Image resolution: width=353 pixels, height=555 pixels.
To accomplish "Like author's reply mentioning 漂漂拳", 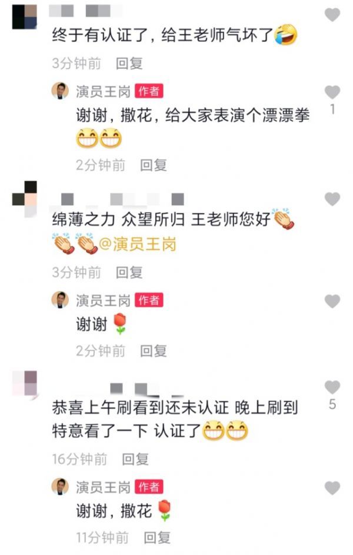I will 332,92.
